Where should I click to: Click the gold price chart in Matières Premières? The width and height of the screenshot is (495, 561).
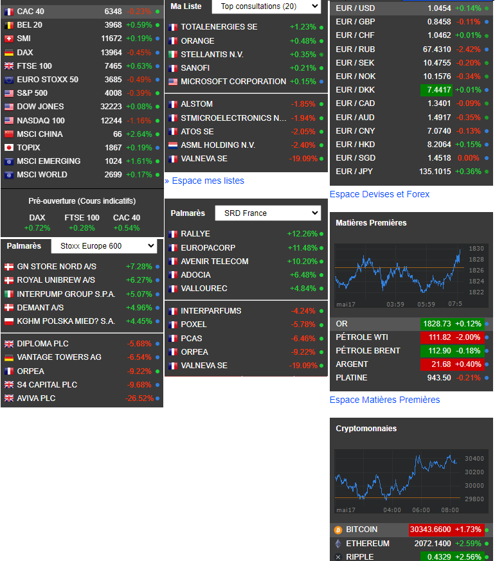[411, 276]
